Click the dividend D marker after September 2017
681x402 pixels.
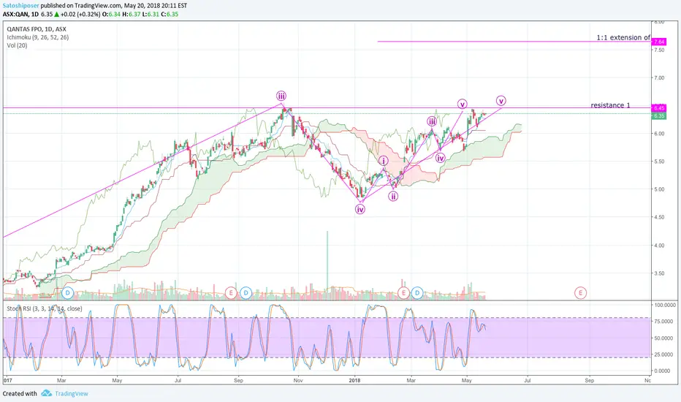tap(246, 292)
